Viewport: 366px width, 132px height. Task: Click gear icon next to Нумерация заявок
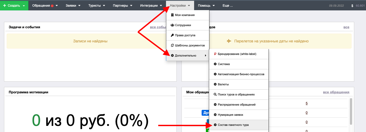coord(215,115)
